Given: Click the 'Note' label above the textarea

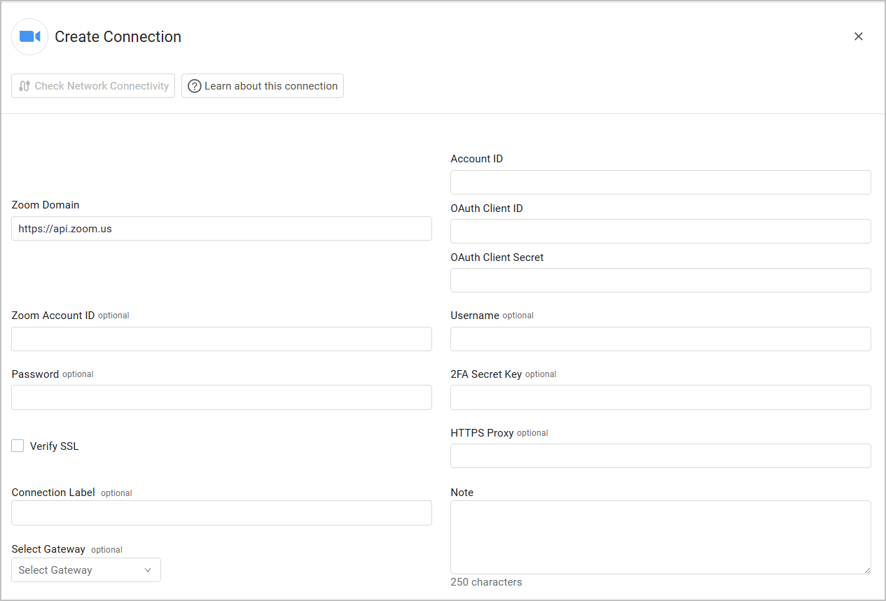Looking at the screenshot, I should [462, 493].
